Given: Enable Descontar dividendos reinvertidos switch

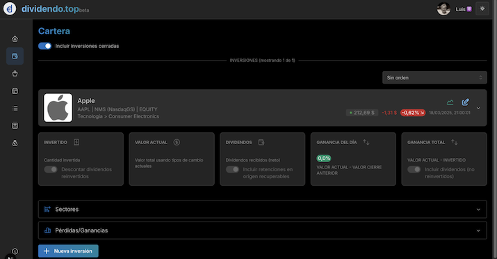Looking at the screenshot, I should [x=51, y=169].
